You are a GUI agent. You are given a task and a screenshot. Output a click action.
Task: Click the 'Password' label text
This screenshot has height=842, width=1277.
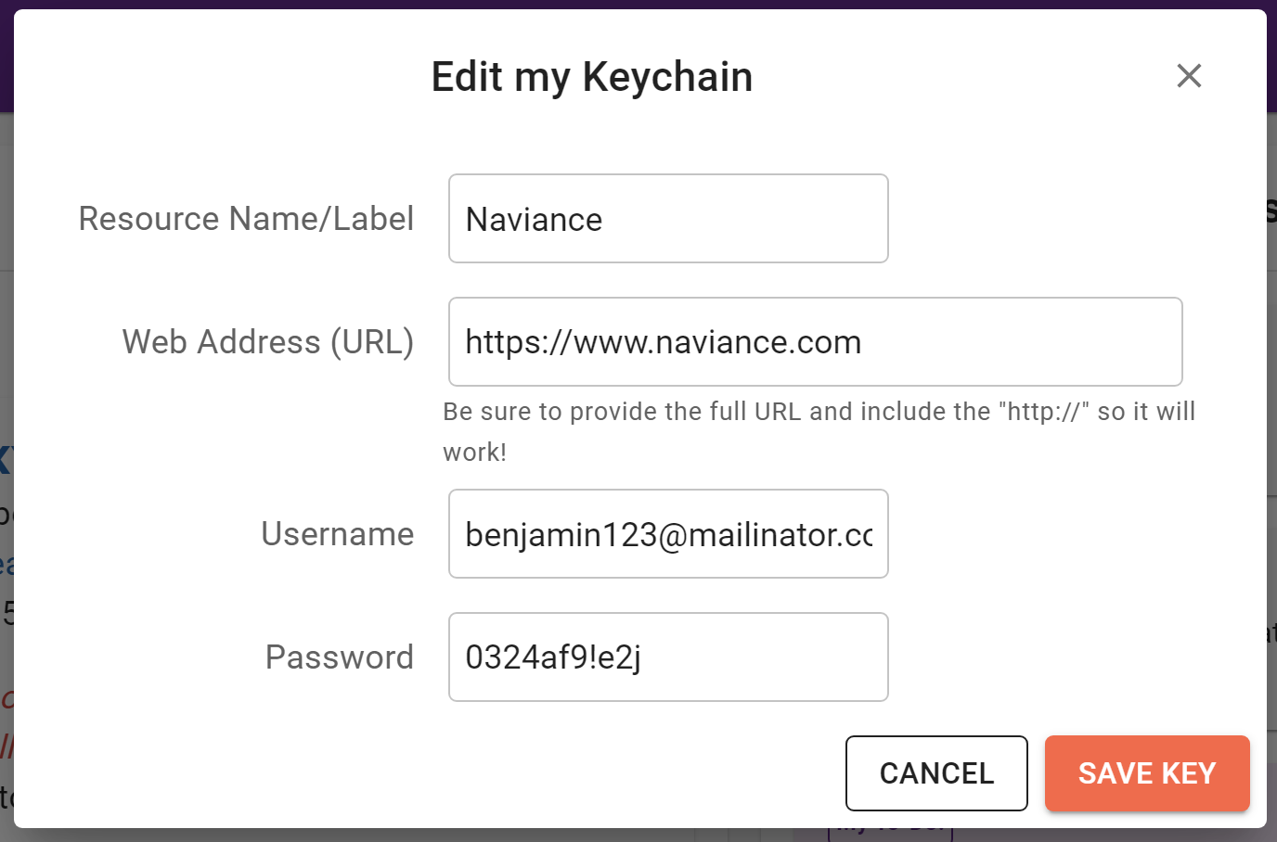click(339, 657)
